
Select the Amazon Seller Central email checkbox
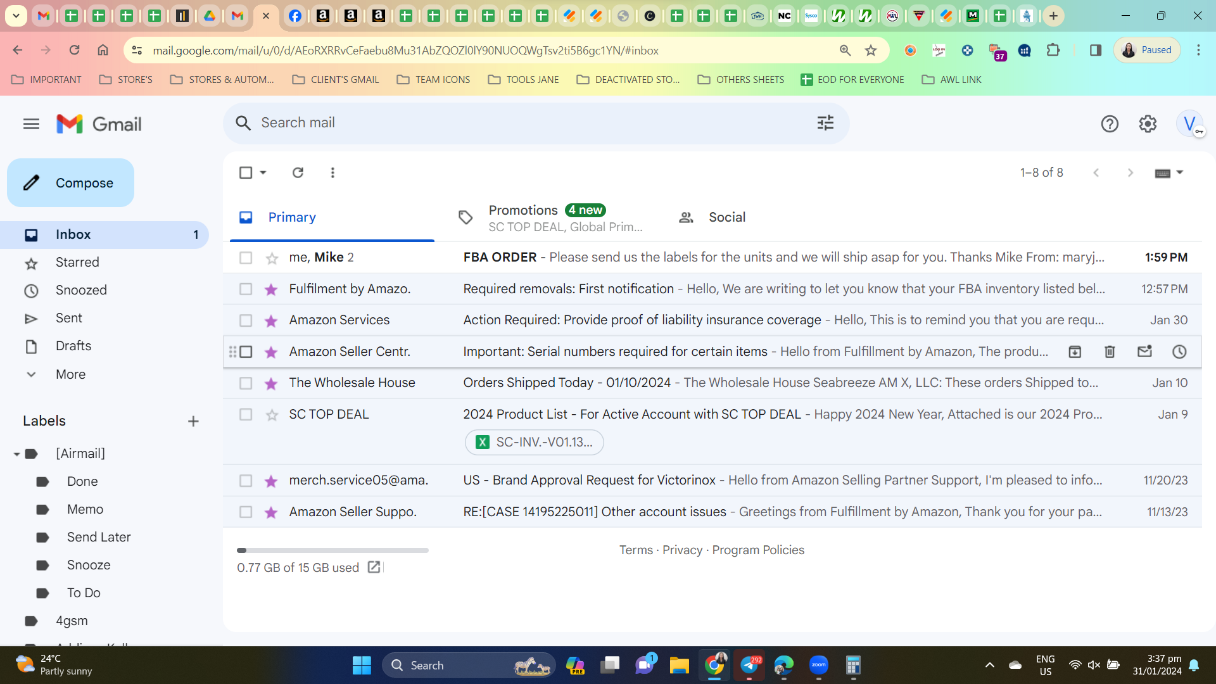click(246, 352)
